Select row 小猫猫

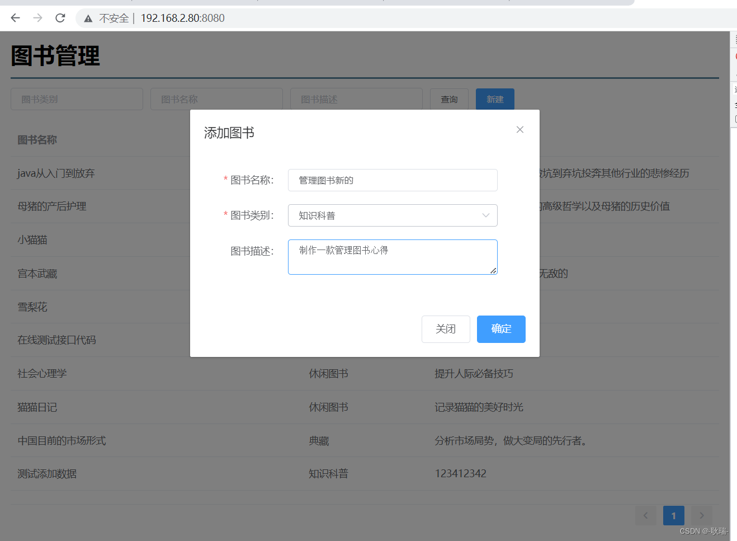pyautogui.click(x=365, y=240)
